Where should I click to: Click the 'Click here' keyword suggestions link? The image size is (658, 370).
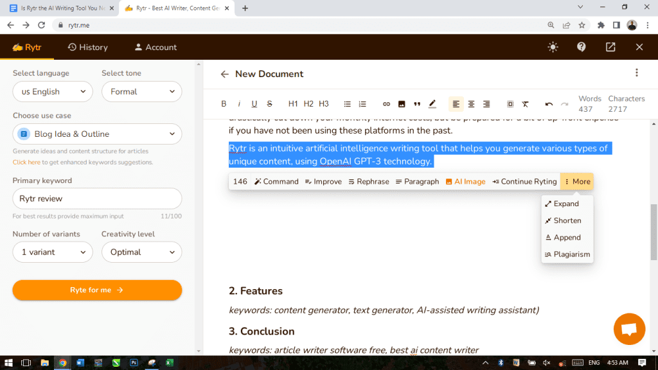point(26,163)
